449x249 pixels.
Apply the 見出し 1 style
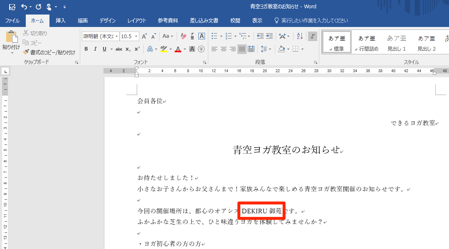tap(397, 42)
